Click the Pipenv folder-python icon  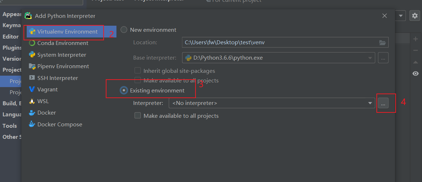[32, 66]
